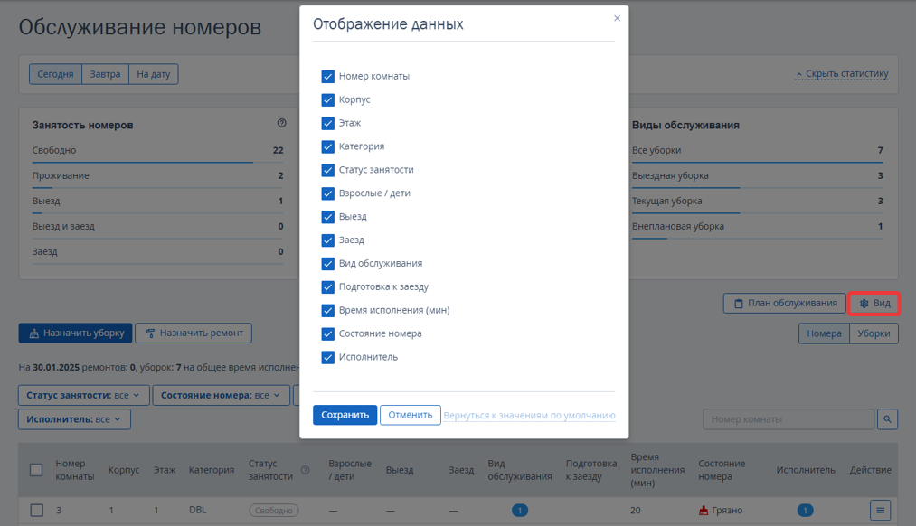Click the DBL category cell
This screenshot has height=526, width=916.
(197, 510)
